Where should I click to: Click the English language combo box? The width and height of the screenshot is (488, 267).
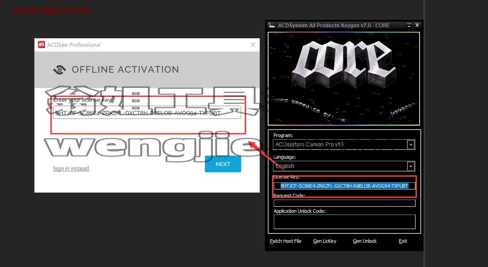(x=344, y=166)
